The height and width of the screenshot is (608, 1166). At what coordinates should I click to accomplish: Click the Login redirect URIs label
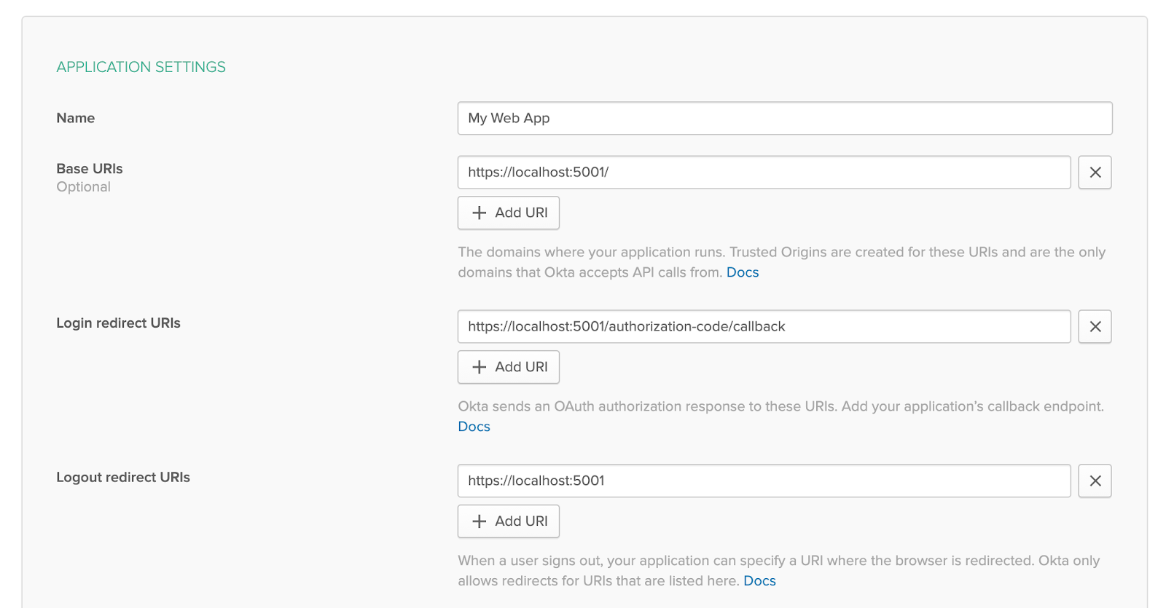point(118,323)
